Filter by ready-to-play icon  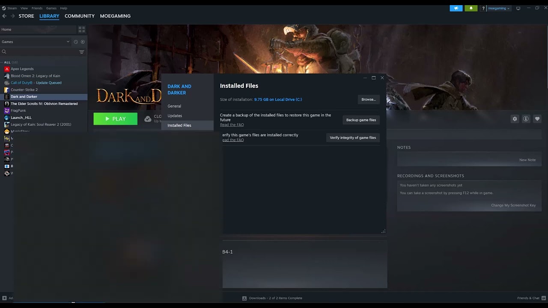83,42
